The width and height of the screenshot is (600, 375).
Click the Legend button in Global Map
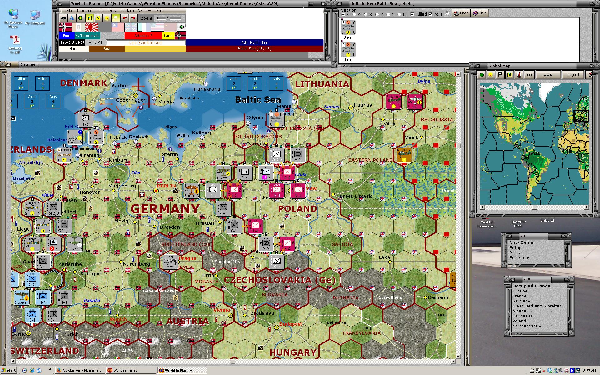(573, 75)
